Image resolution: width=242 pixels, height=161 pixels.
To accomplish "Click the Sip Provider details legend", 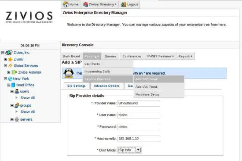I will [87, 96].
